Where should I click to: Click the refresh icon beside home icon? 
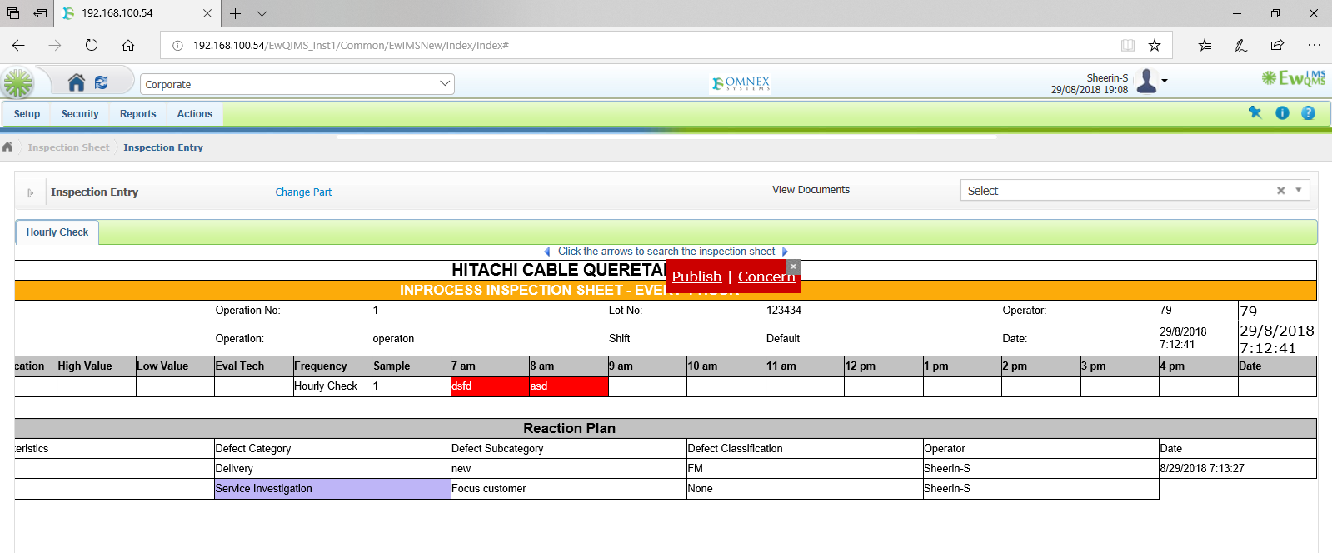pos(102,82)
